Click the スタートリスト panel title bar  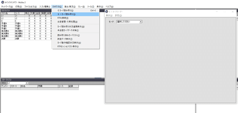[53, 80]
